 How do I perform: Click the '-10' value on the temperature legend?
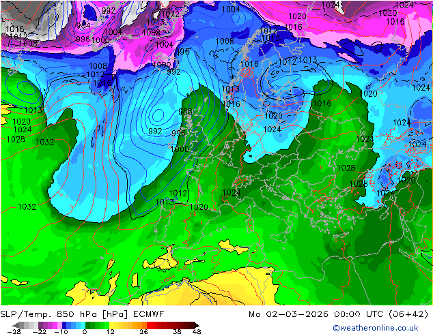61,331
